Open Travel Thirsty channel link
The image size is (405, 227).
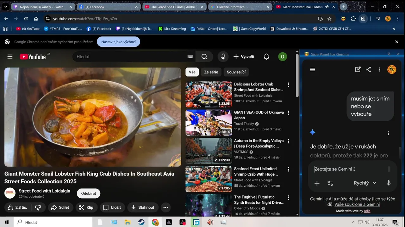tap(244, 124)
